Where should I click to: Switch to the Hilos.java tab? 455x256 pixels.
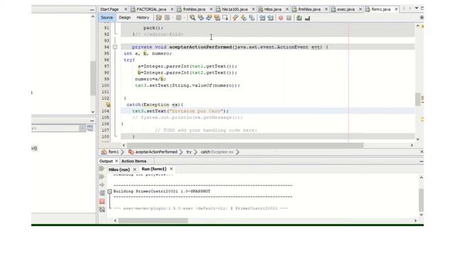click(x=273, y=9)
